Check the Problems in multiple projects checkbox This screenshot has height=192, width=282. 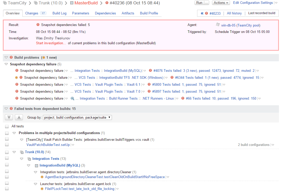[x=7, y=133]
